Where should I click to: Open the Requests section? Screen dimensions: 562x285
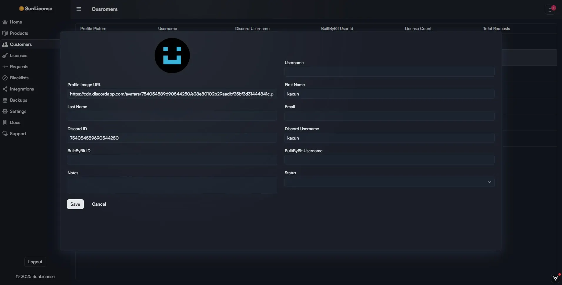point(19,67)
